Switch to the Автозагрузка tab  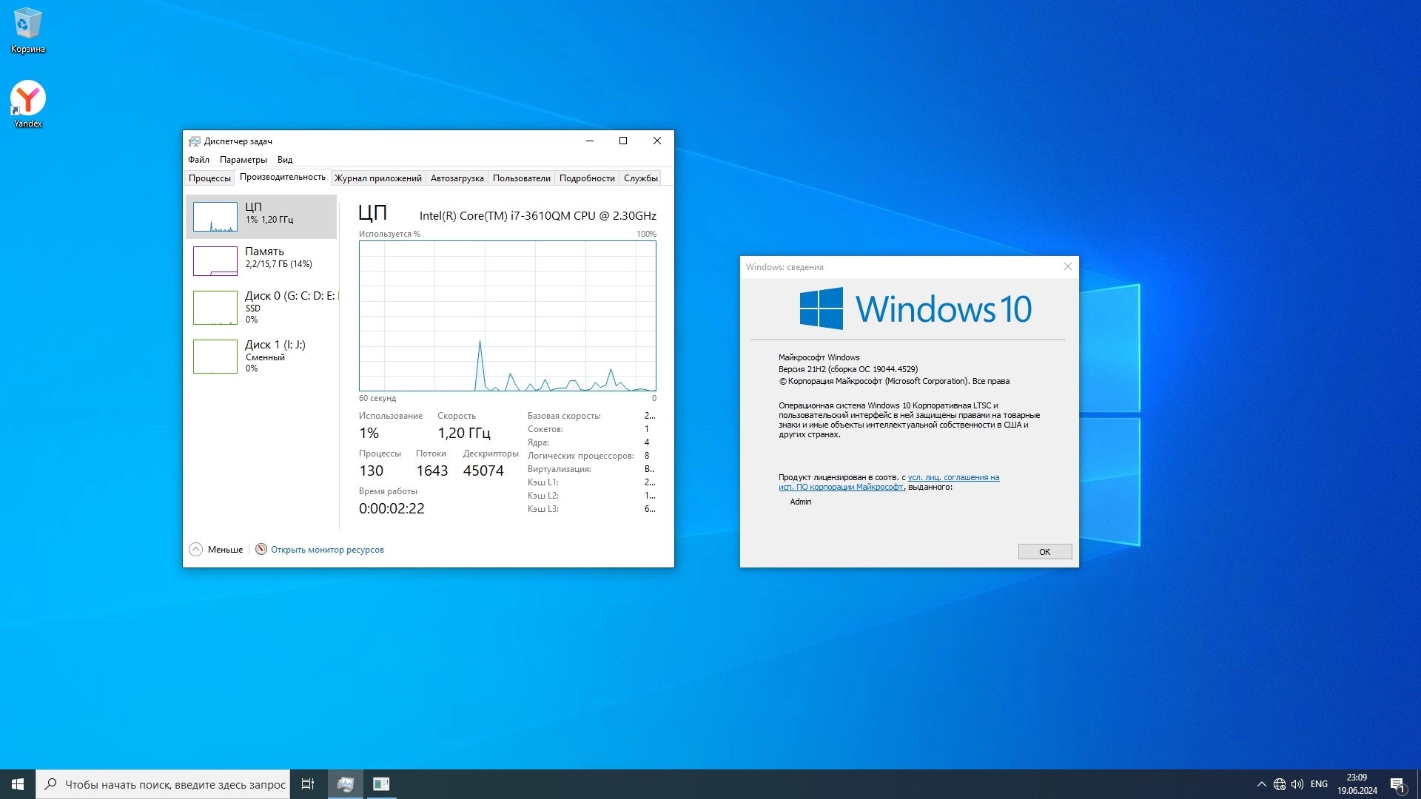[x=457, y=178]
